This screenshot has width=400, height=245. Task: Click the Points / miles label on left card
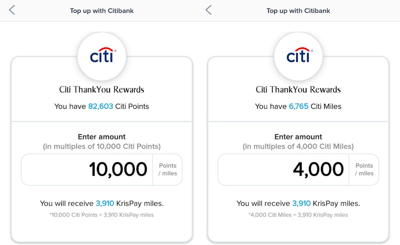coord(167,169)
